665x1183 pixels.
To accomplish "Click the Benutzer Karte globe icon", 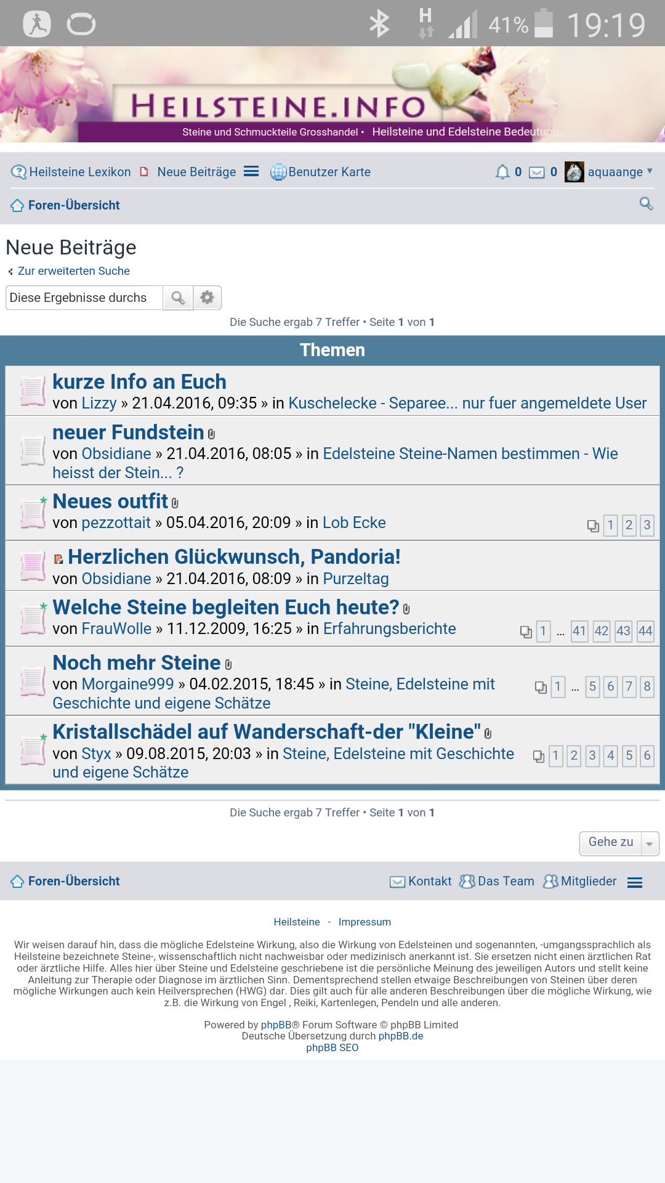I will point(278,172).
